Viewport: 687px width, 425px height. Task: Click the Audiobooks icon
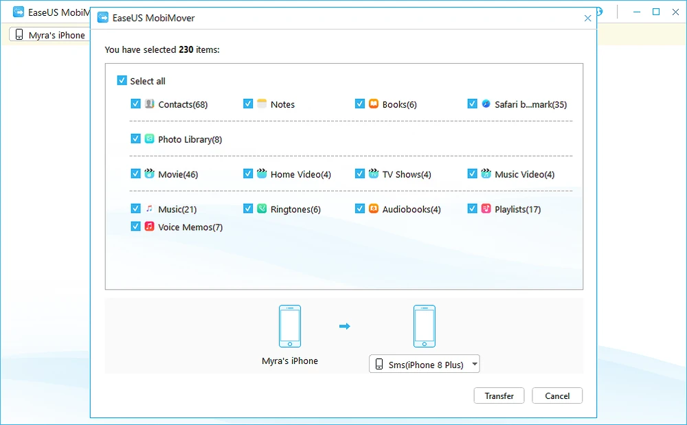pyautogui.click(x=374, y=209)
